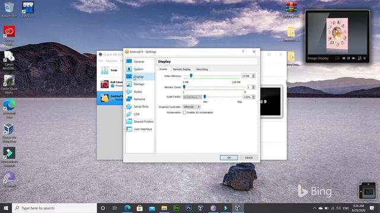Open the Shared Folders settings category

(140, 121)
